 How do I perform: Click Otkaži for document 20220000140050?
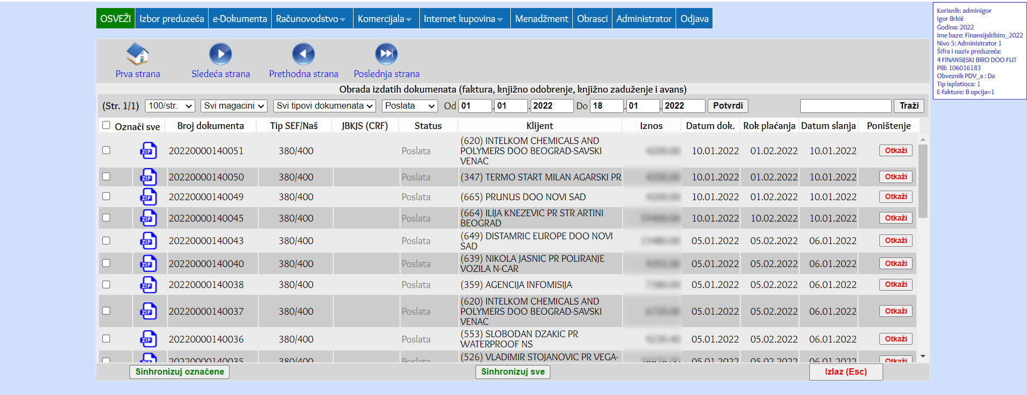pyautogui.click(x=895, y=177)
